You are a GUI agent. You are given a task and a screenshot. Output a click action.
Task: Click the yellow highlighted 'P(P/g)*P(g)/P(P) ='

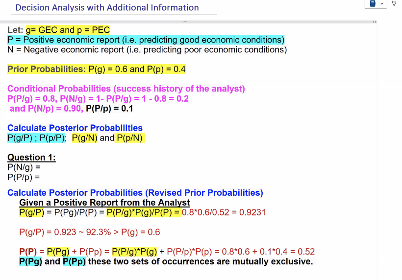pos(144,212)
